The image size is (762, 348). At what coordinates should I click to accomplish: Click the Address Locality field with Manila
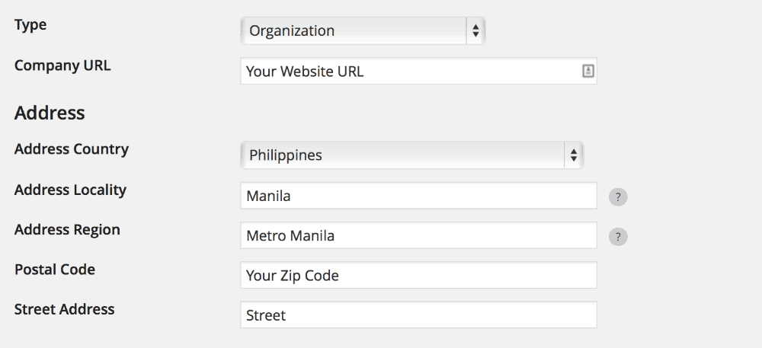(418, 196)
